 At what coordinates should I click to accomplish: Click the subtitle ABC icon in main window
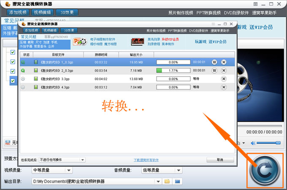(x=8, y=142)
